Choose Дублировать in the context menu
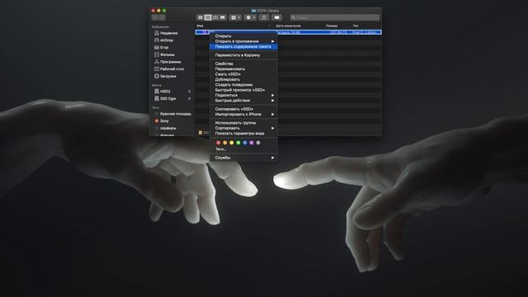 click(x=243, y=79)
